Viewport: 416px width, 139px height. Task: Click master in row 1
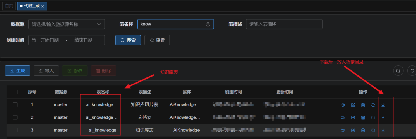(61, 105)
